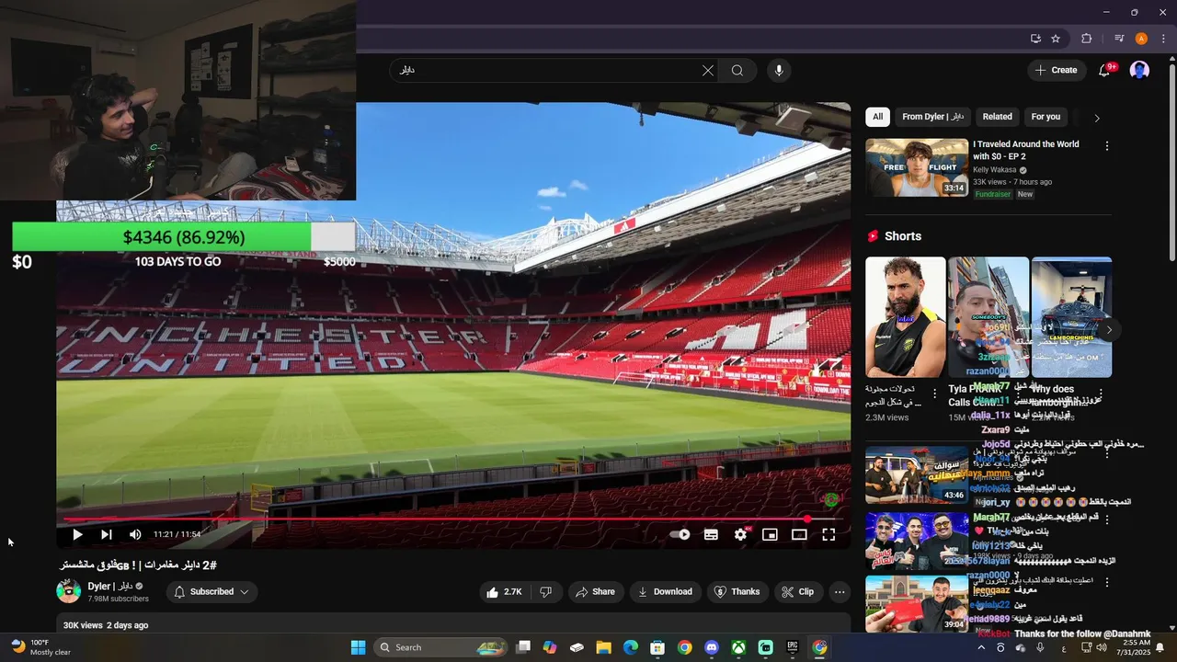Open the Create menu
This screenshot has height=662, width=1177.
(1056, 70)
